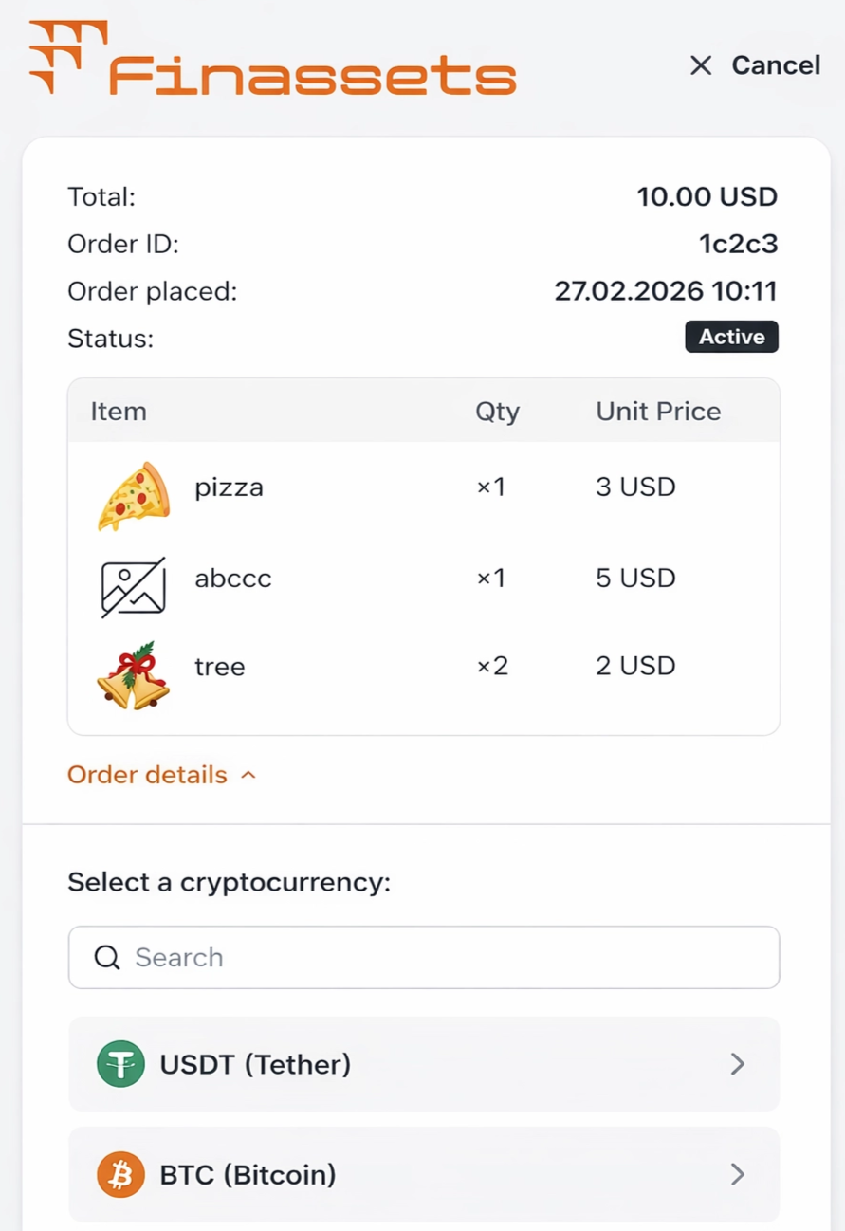Click the Finassets logo icon
The width and height of the screenshot is (845, 1231).
coord(66,56)
